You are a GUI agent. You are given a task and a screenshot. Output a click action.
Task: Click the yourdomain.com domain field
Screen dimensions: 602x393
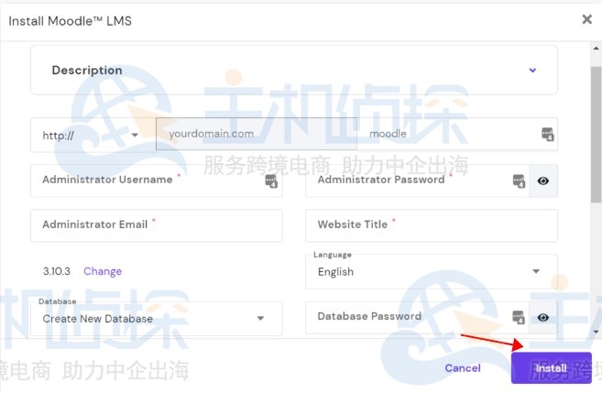pyautogui.click(x=257, y=134)
